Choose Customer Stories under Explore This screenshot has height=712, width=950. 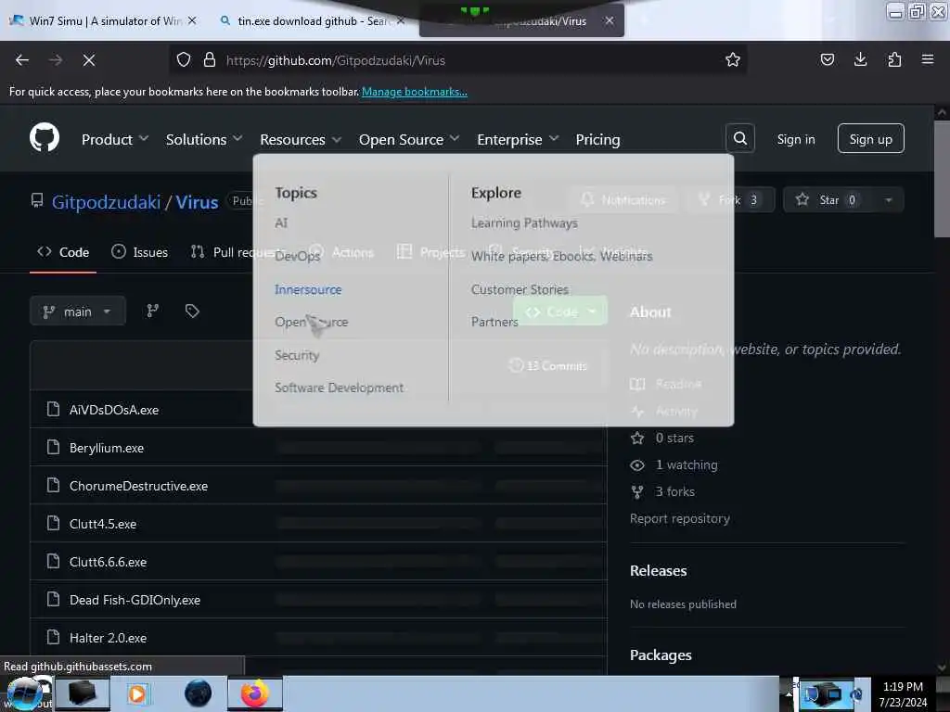pos(520,289)
